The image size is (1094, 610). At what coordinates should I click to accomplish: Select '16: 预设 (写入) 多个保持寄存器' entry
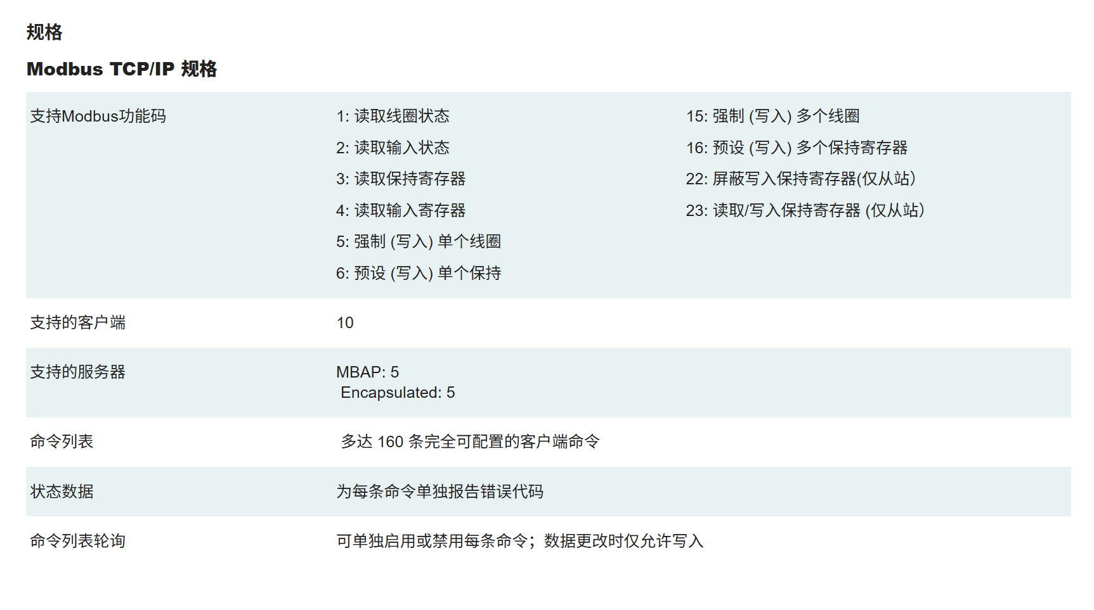click(797, 148)
